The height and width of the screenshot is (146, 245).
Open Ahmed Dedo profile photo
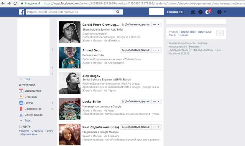click(x=70, y=58)
